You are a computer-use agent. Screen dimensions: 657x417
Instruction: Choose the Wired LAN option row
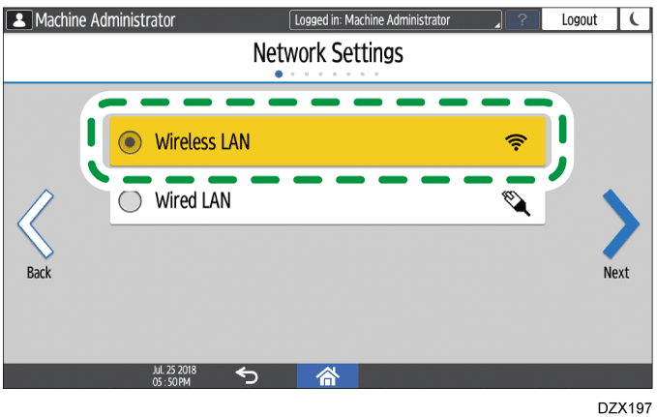pos(327,202)
